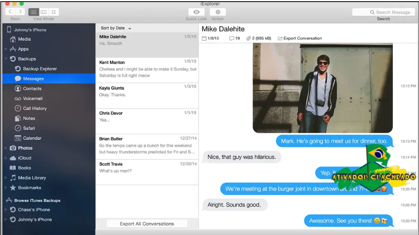
Task: Switch to column view mode
Action: (43, 12)
